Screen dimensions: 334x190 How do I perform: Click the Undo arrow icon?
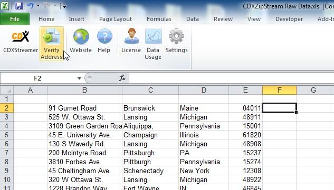pos(30,6)
